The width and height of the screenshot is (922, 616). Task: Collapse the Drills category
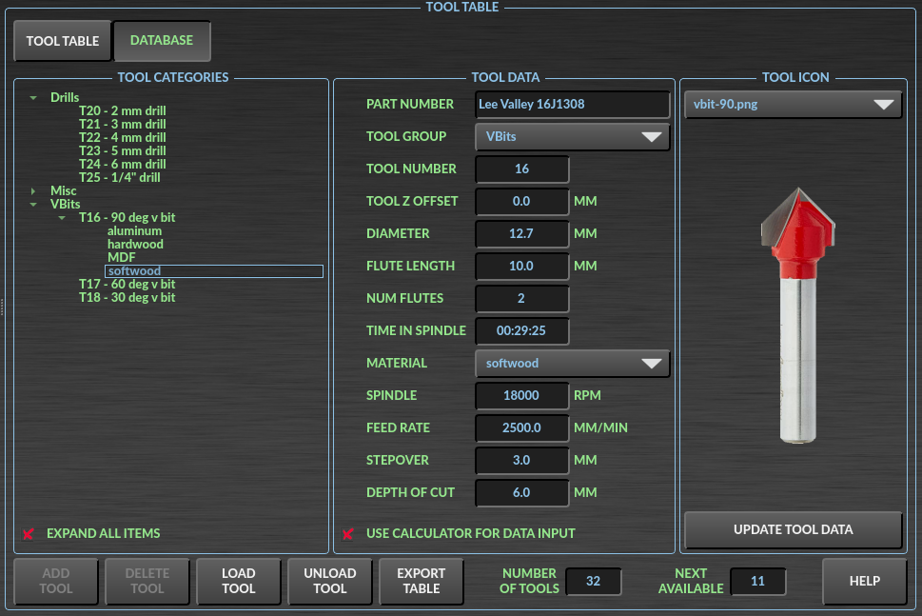(33, 97)
